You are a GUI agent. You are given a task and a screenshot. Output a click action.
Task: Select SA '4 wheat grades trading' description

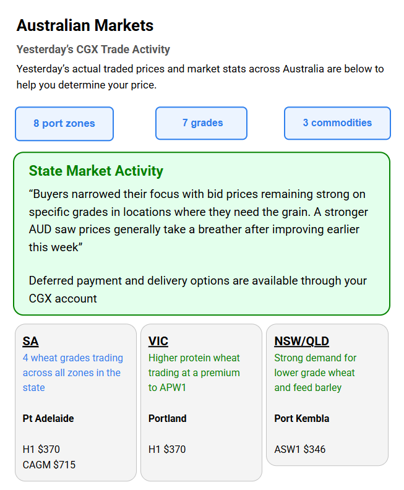click(72, 372)
